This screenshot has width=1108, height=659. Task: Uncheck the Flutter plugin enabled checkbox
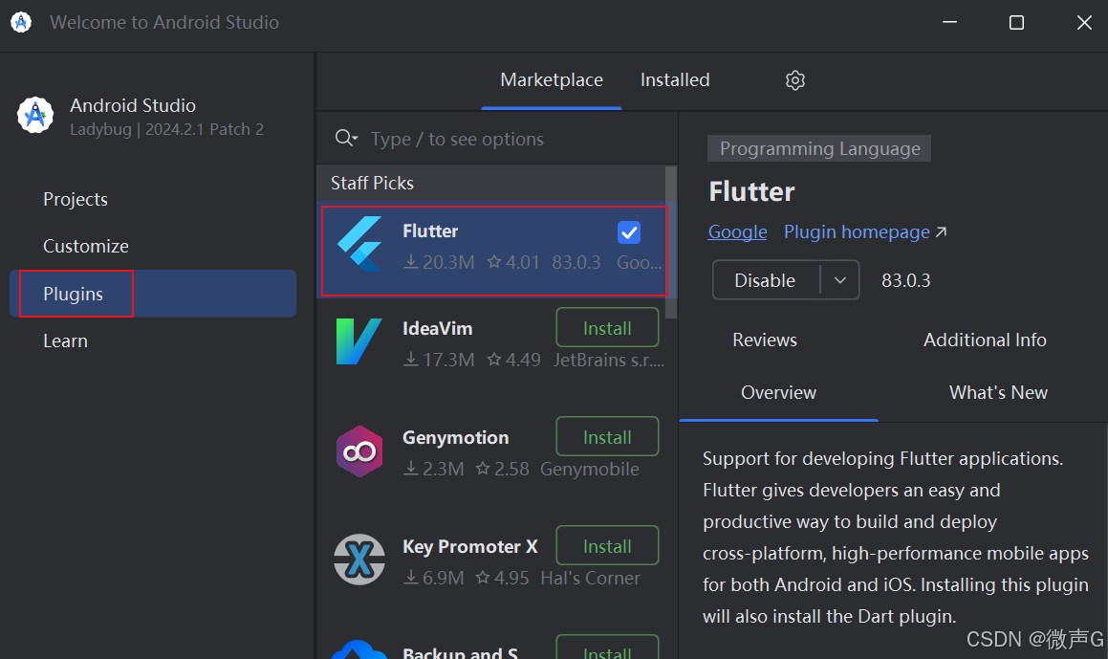[629, 231]
